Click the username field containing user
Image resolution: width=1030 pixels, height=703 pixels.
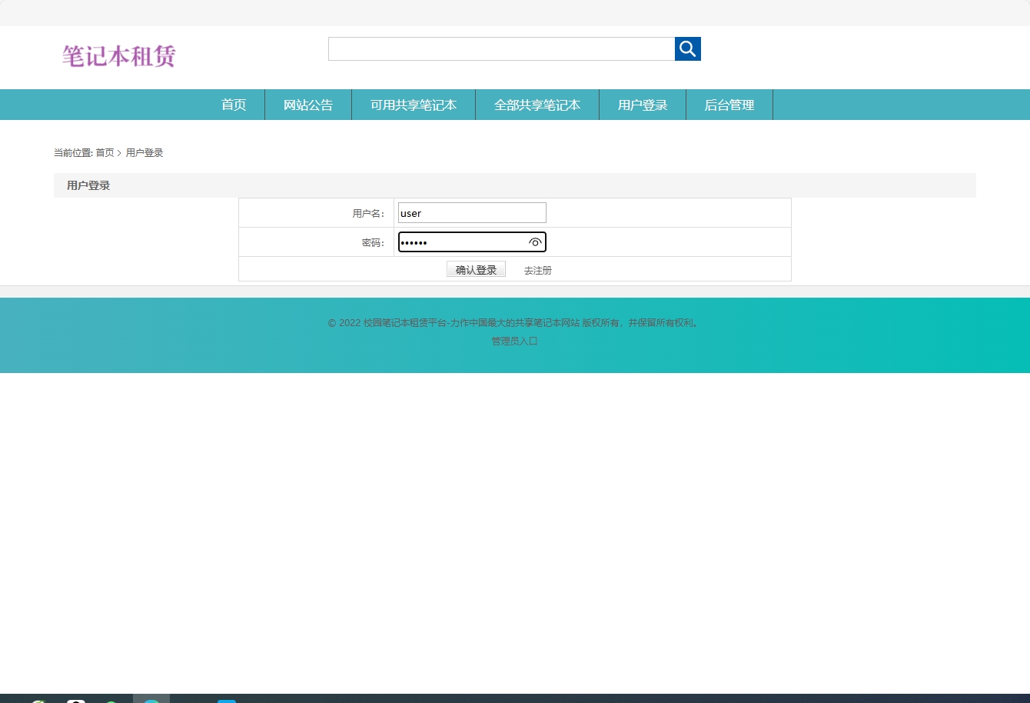click(x=471, y=212)
